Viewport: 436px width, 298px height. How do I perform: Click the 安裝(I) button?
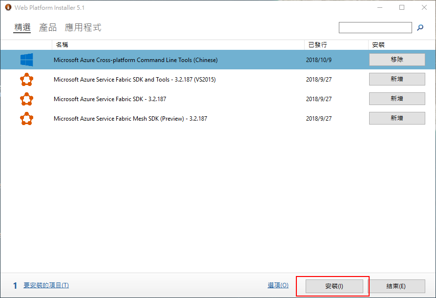334,286
